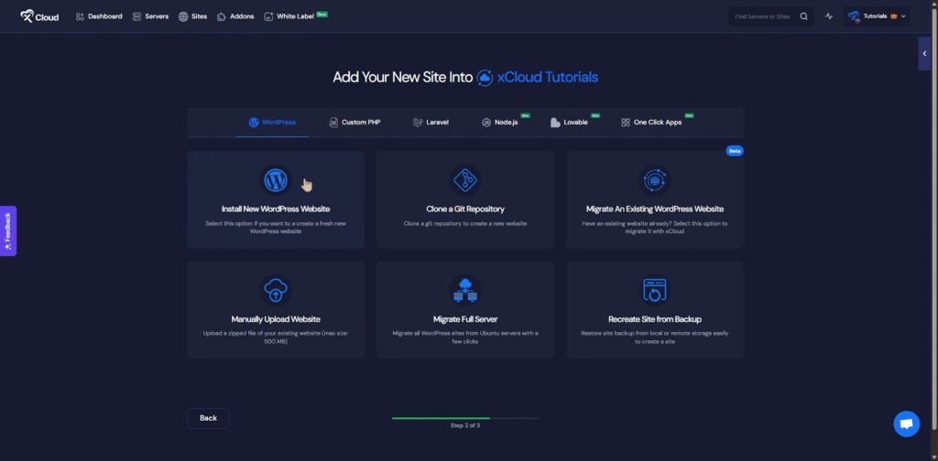Click the Manually Upload cloud icon
The height and width of the screenshot is (461, 938).
275,291
